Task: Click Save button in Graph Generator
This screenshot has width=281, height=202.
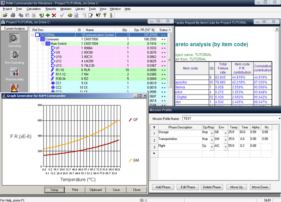Action: click(x=116, y=190)
